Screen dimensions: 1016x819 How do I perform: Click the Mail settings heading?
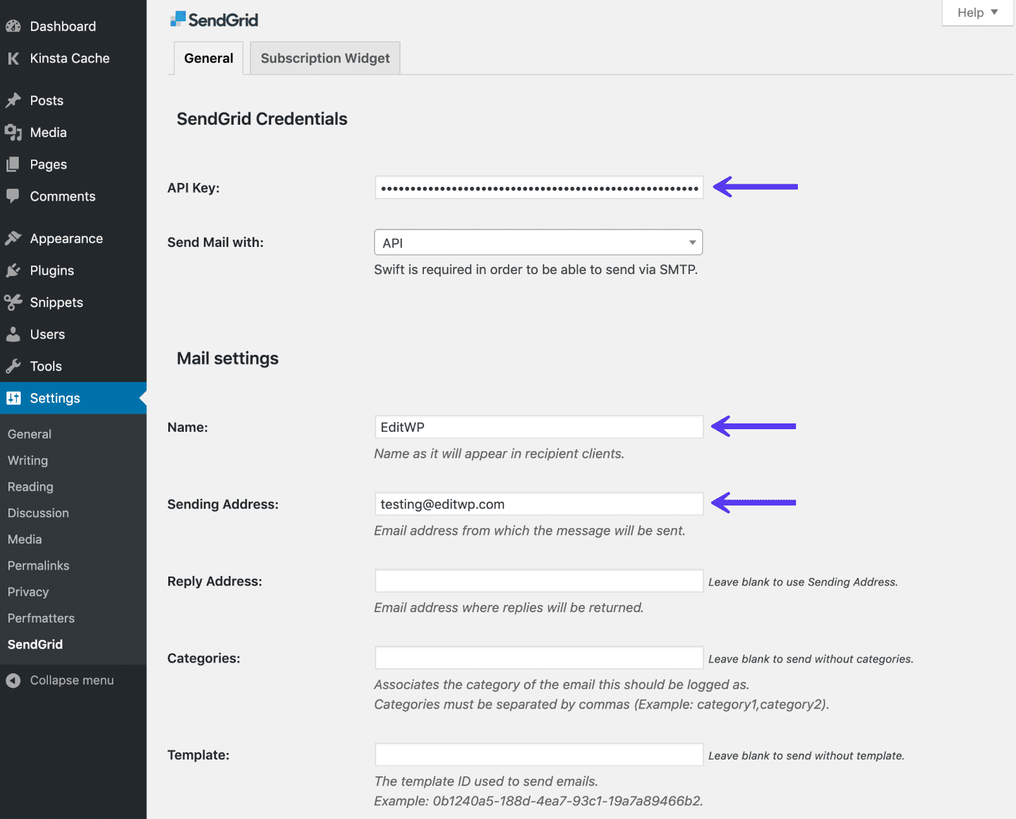pyautogui.click(x=228, y=359)
